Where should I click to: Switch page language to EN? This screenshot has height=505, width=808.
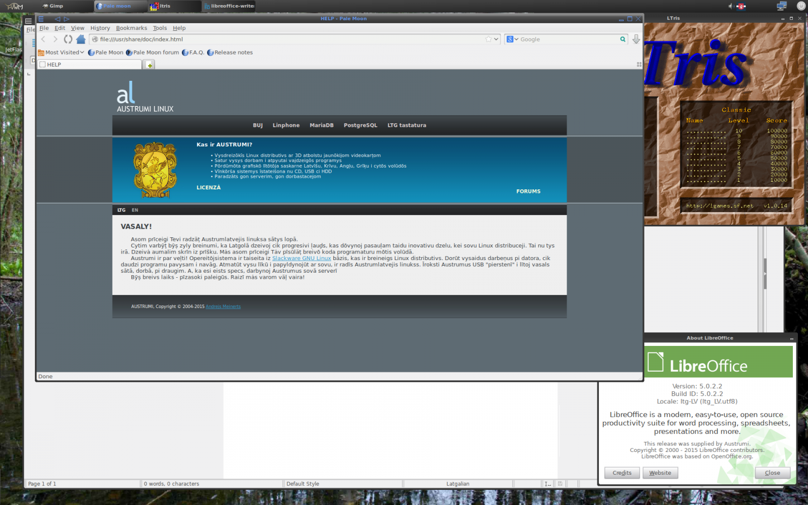click(135, 210)
